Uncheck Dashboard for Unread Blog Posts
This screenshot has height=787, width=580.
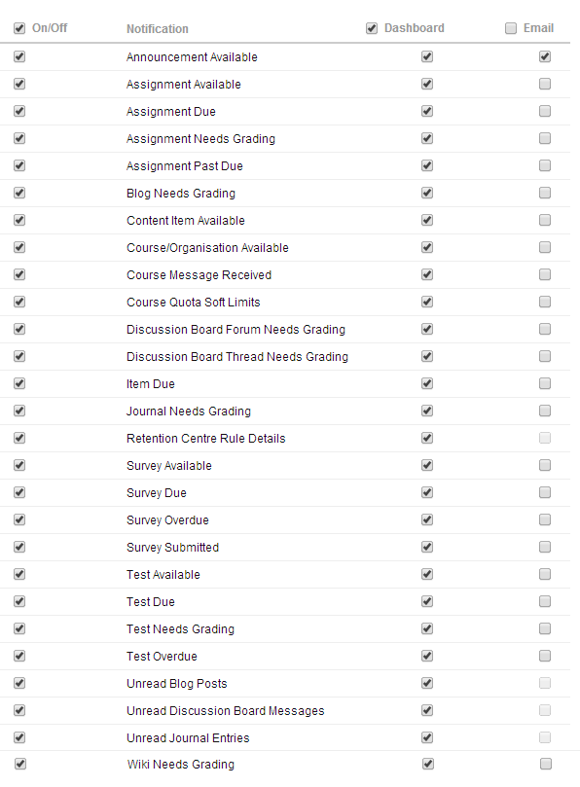427,683
